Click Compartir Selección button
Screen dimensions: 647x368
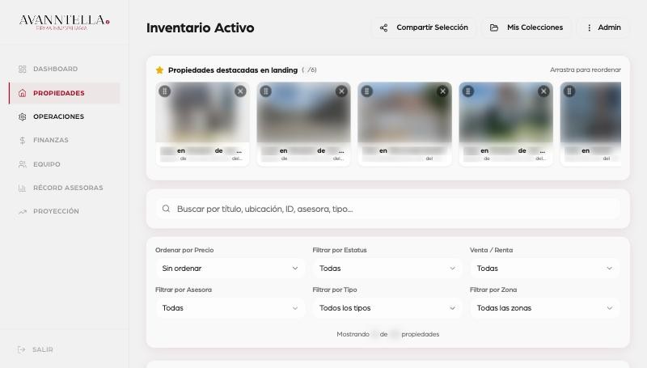click(x=424, y=27)
